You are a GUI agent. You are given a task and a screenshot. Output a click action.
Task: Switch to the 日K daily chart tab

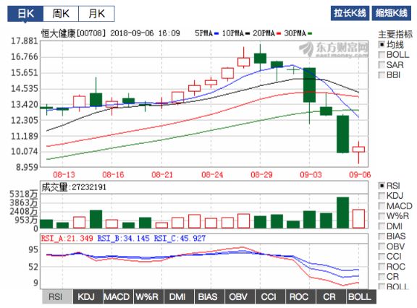pyautogui.click(x=25, y=14)
